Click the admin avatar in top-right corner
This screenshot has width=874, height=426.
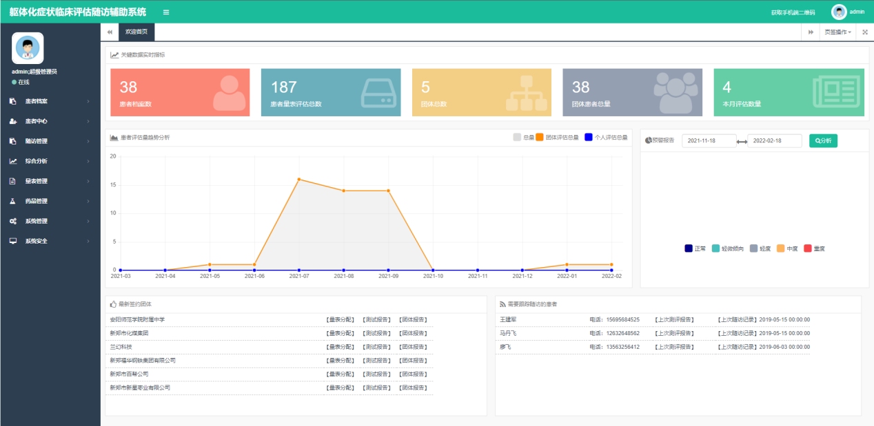(839, 12)
